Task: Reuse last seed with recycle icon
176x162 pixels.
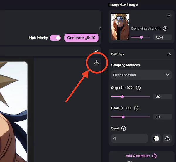Action: [x=167, y=138]
